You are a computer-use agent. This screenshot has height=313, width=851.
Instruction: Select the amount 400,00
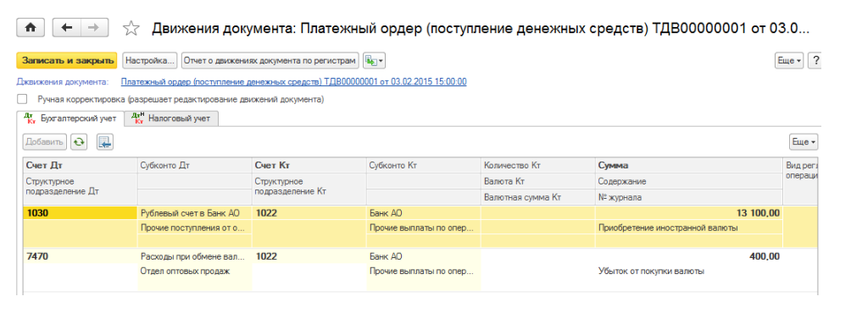click(688, 256)
